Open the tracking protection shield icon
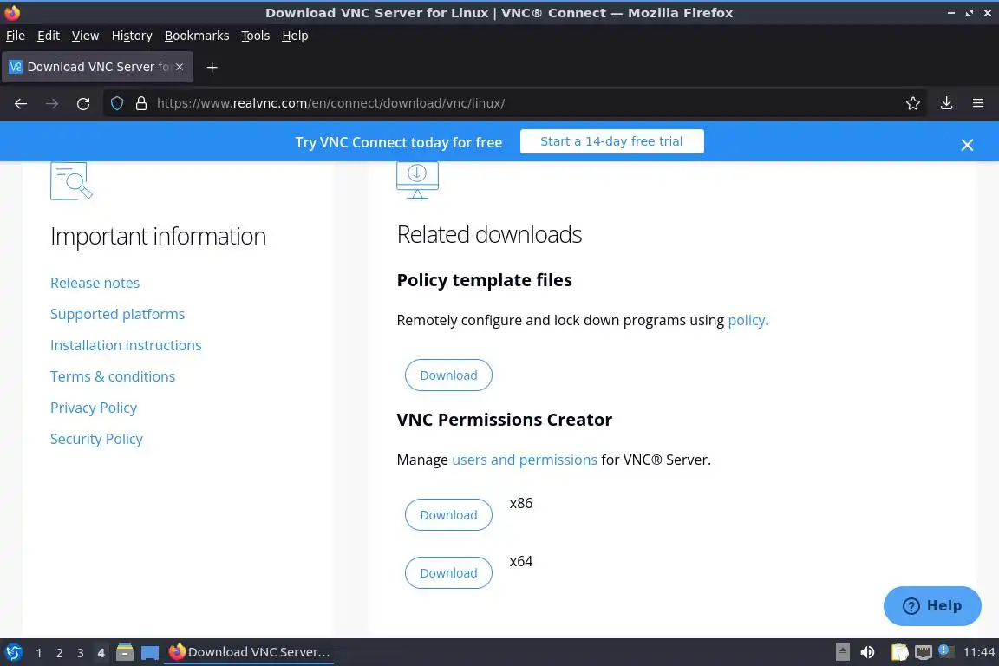The image size is (999, 666). (116, 103)
